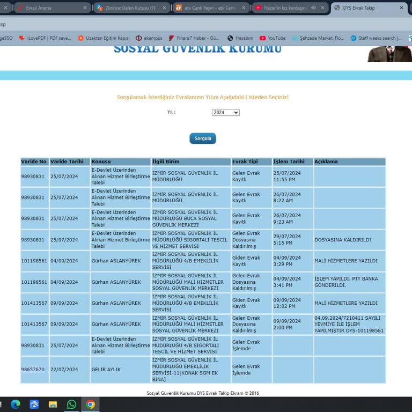The image size is (412, 412).
Task: Click the Varide Tarihi column header
Action: [x=70, y=161]
